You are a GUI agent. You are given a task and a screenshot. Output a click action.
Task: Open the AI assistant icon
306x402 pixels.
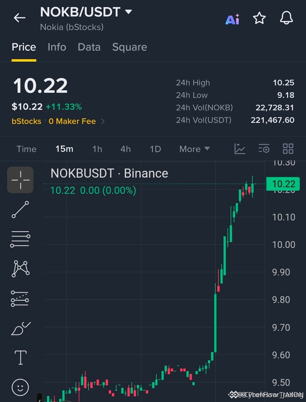pyautogui.click(x=232, y=19)
